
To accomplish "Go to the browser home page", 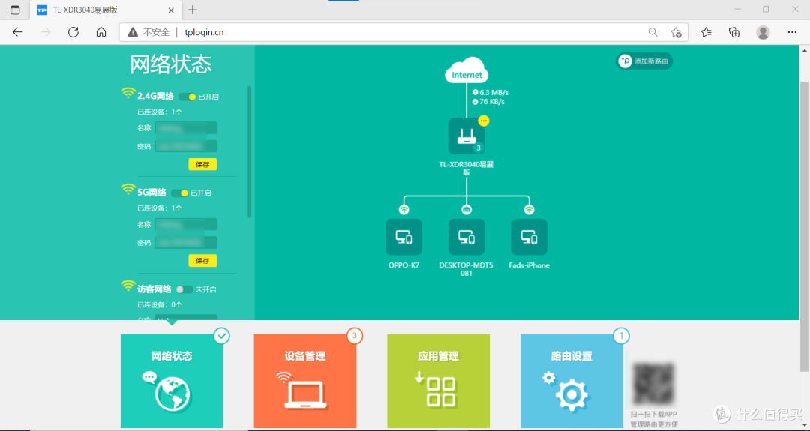I will [101, 32].
